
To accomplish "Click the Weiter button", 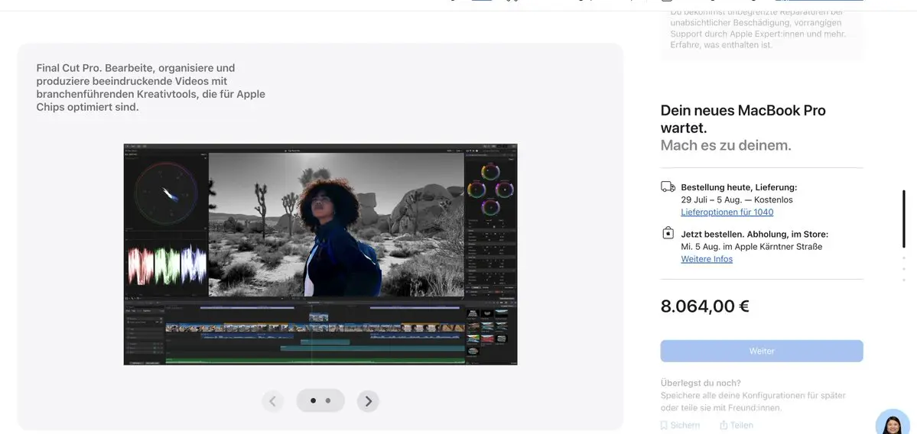I will (762, 351).
